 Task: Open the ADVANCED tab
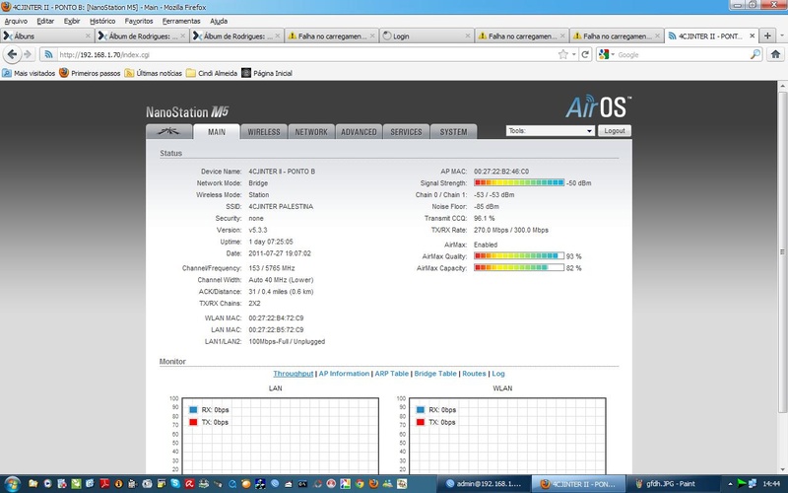(359, 132)
